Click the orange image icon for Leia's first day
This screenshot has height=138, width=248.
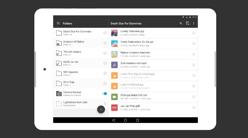114,75
